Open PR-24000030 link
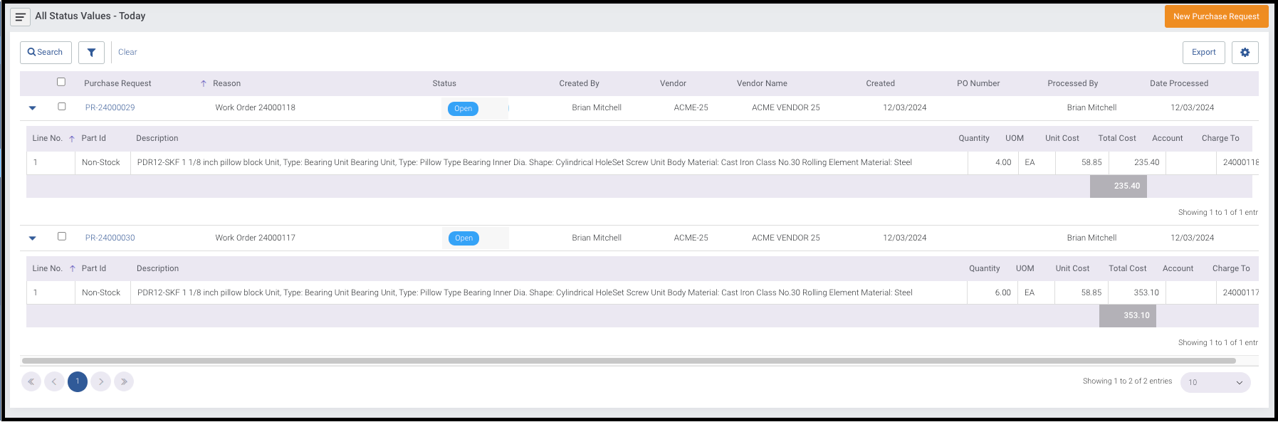The height and width of the screenshot is (422, 1278). 110,238
